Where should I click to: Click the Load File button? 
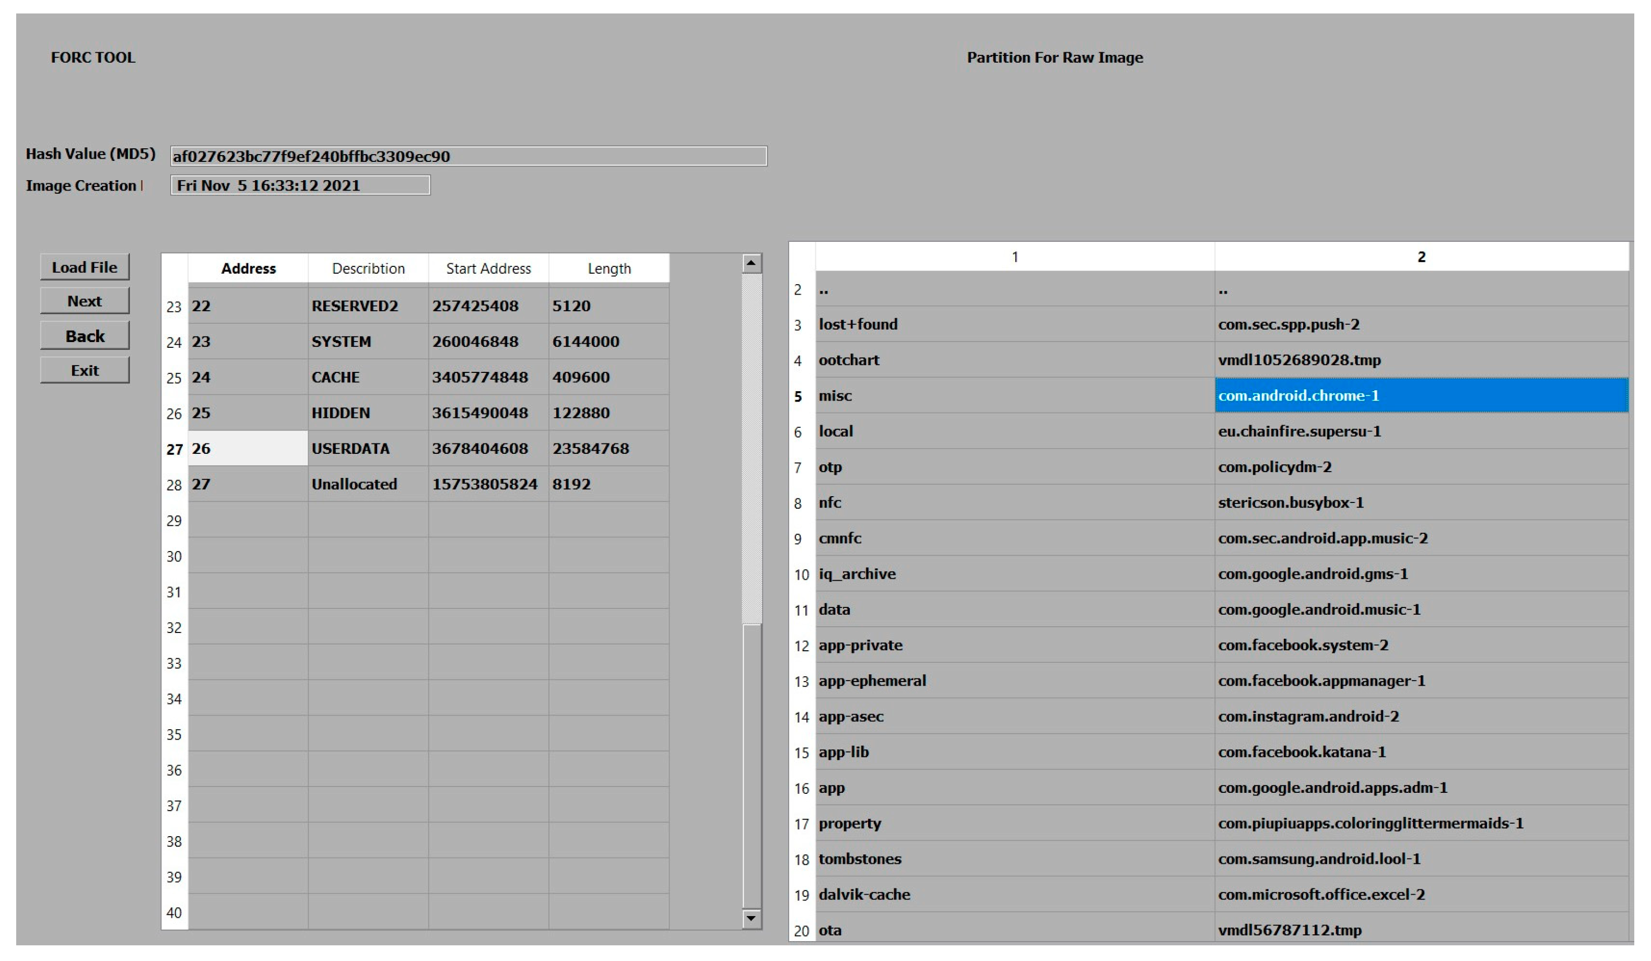pyautogui.click(x=85, y=267)
